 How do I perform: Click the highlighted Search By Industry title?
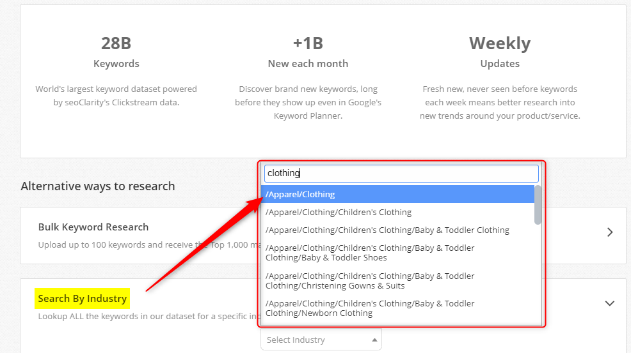point(82,298)
